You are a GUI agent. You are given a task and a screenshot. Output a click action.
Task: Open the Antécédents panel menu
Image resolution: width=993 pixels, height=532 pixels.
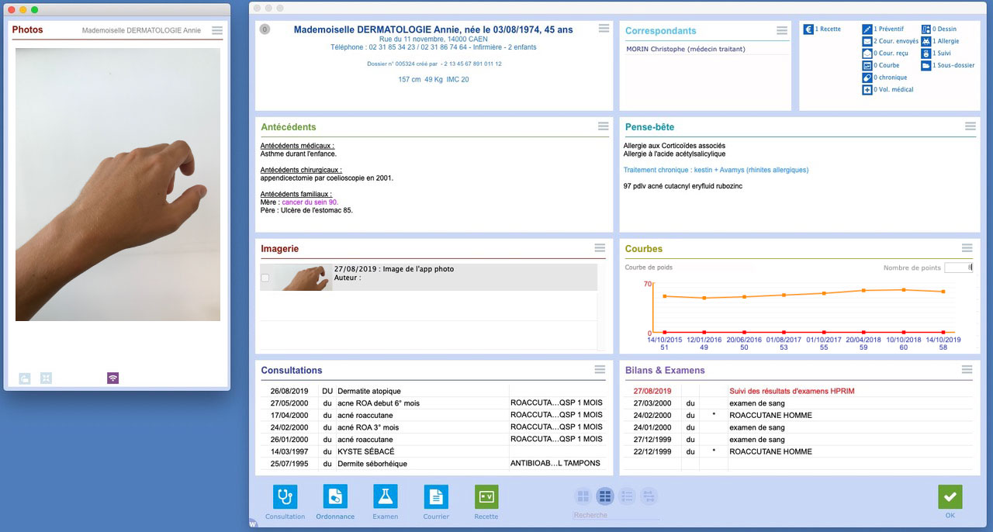point(603,126)
